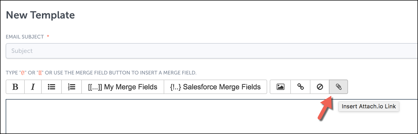This screenshot has height=134, width=418.
Task: Click the chain link icon to insert hyperlink
Action: 300,87
